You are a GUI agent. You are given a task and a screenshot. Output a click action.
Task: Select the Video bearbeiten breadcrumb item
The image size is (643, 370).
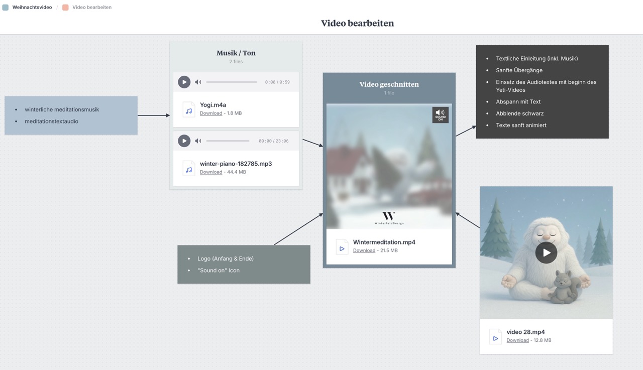point(91,8)
